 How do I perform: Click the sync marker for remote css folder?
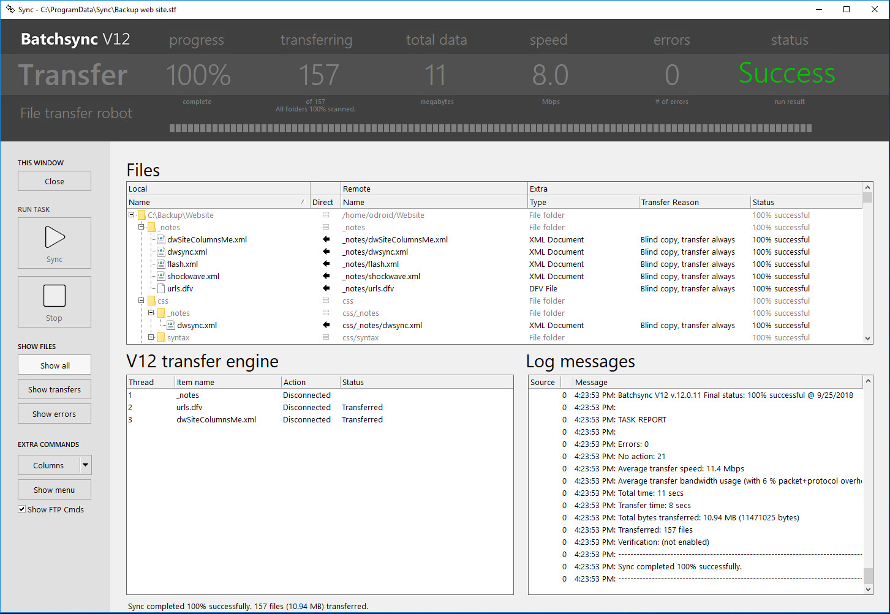coord(326,301)
